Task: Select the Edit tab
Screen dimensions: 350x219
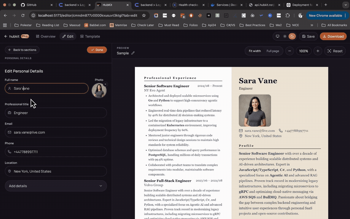Action: click(68, 36)
